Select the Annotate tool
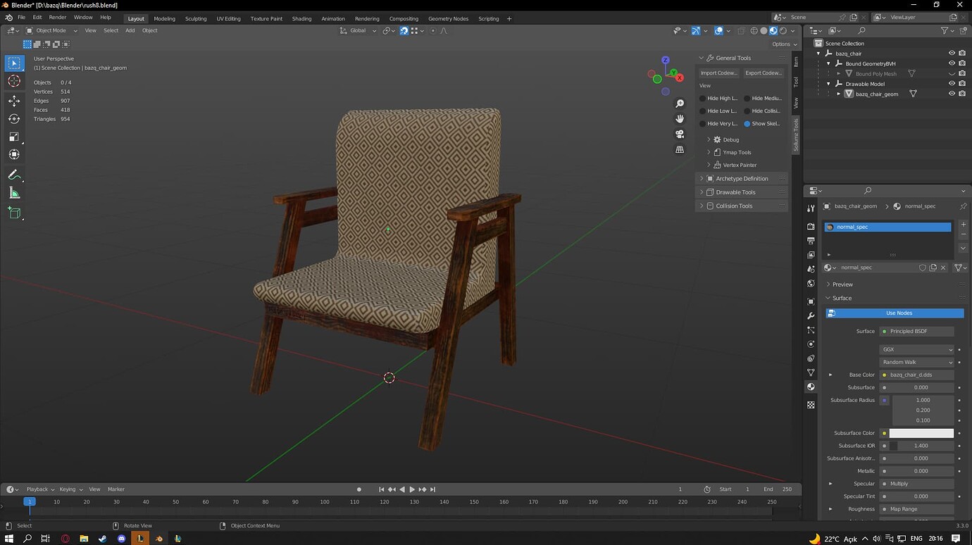Viewport: 972px width, 545px height. click(14, 175)
